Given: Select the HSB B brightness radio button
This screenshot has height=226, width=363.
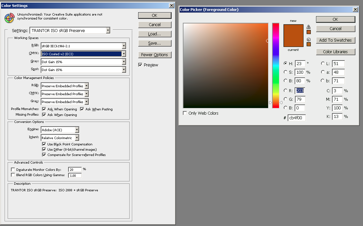Looking at the screenshot, I should tap(285, 81).
